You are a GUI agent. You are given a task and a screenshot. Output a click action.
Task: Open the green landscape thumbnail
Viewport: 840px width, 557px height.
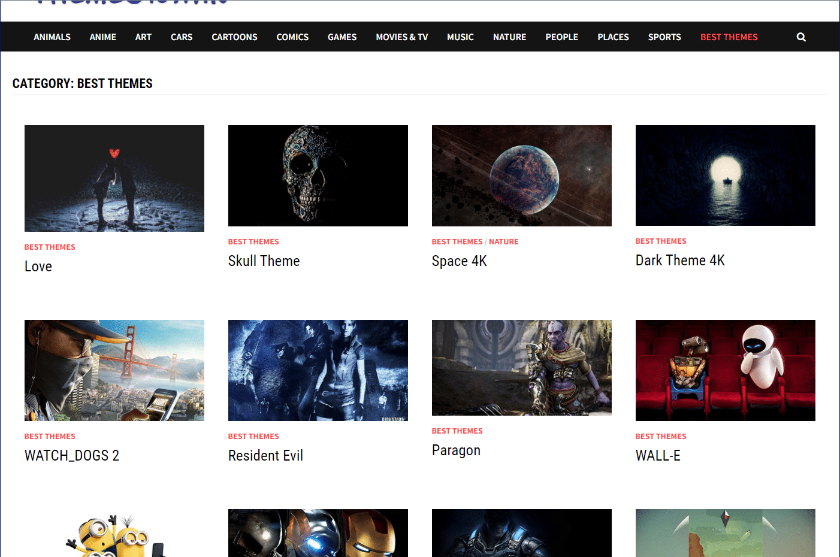coord(726,533)
